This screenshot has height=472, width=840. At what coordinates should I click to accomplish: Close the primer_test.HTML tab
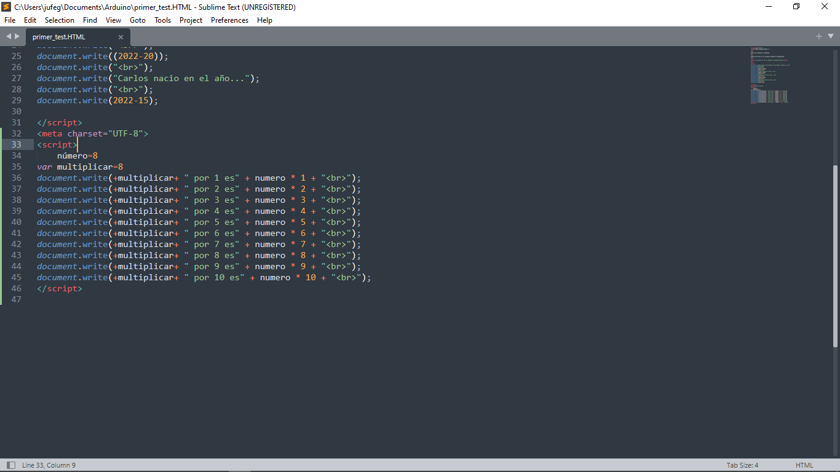click(x=121, y=37)
